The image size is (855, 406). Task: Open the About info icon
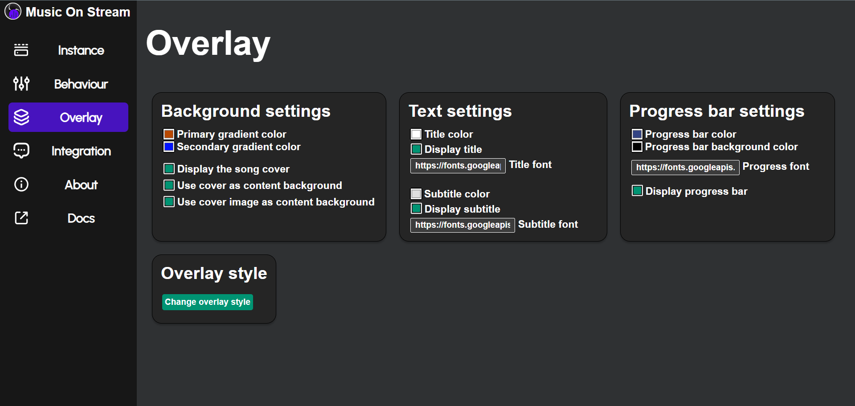pos(21,184)
